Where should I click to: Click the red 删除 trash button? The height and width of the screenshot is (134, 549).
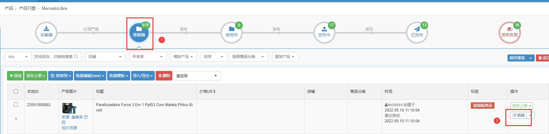tap(164, 76)
